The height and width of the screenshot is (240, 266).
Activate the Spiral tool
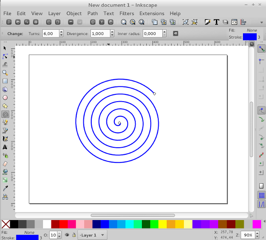click(x=5, y=114)
